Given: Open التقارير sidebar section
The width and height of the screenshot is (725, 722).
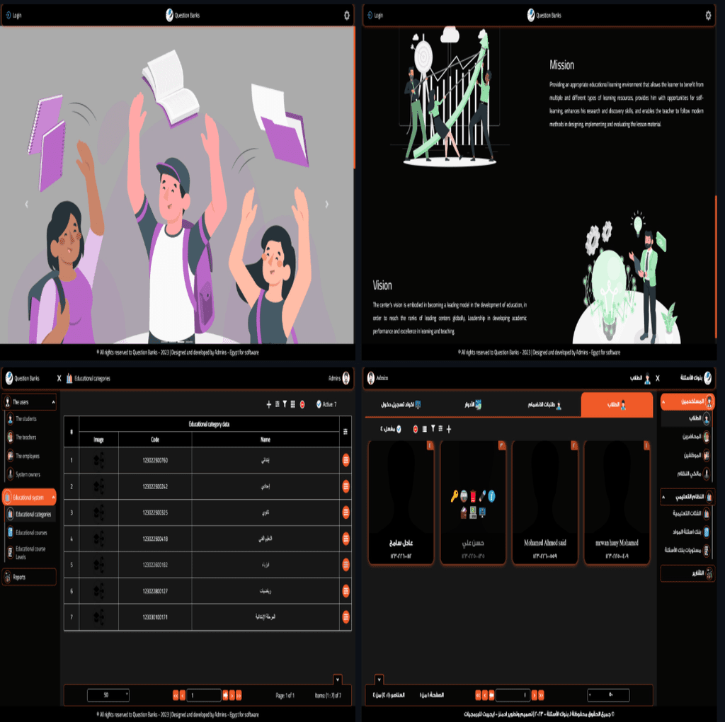Looking at the screenshot, I should click(687, 573).
